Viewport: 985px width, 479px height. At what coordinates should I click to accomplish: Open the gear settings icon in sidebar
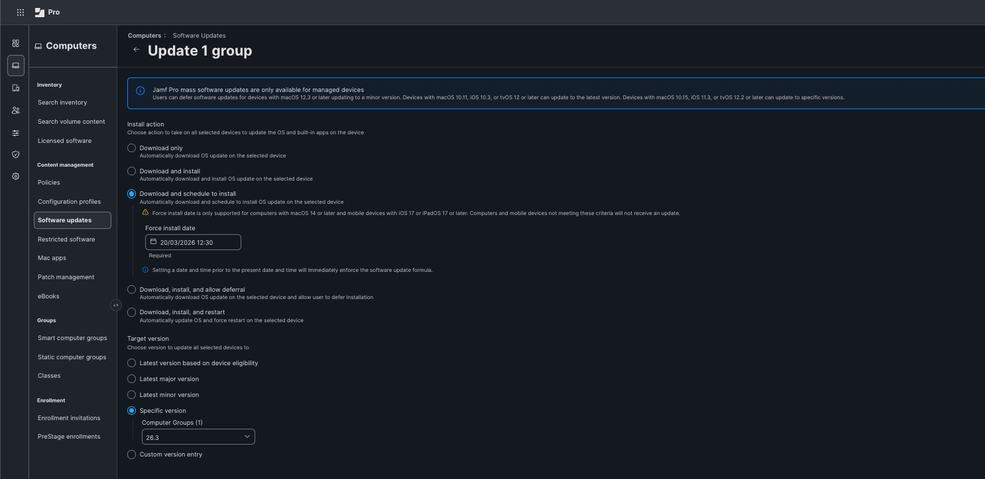(15, 176)
